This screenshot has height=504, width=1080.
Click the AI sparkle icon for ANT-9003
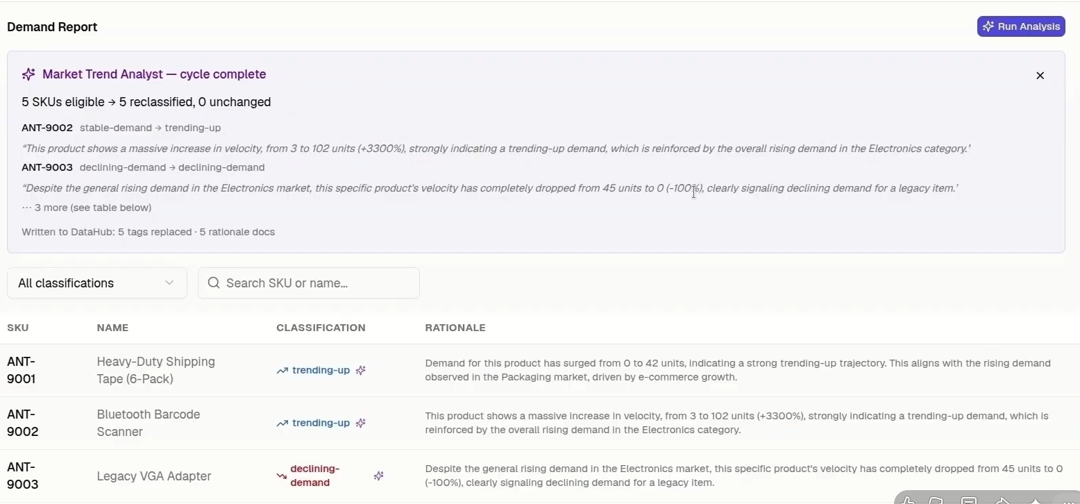(x=379, y=476)
